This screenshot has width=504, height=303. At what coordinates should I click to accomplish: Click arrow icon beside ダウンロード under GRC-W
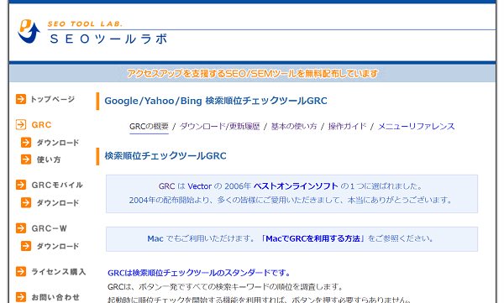(x=26, y=246)
